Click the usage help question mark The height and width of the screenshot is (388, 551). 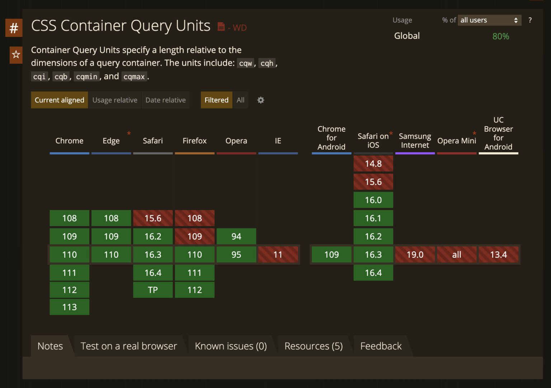tap(530, 20)
